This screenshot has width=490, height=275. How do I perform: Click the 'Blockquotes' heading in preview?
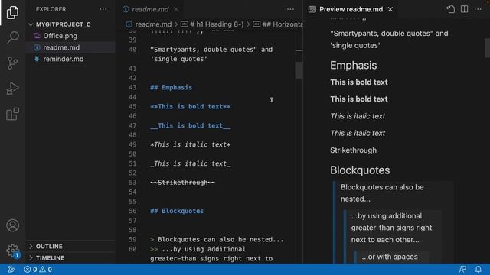point(360,170)
